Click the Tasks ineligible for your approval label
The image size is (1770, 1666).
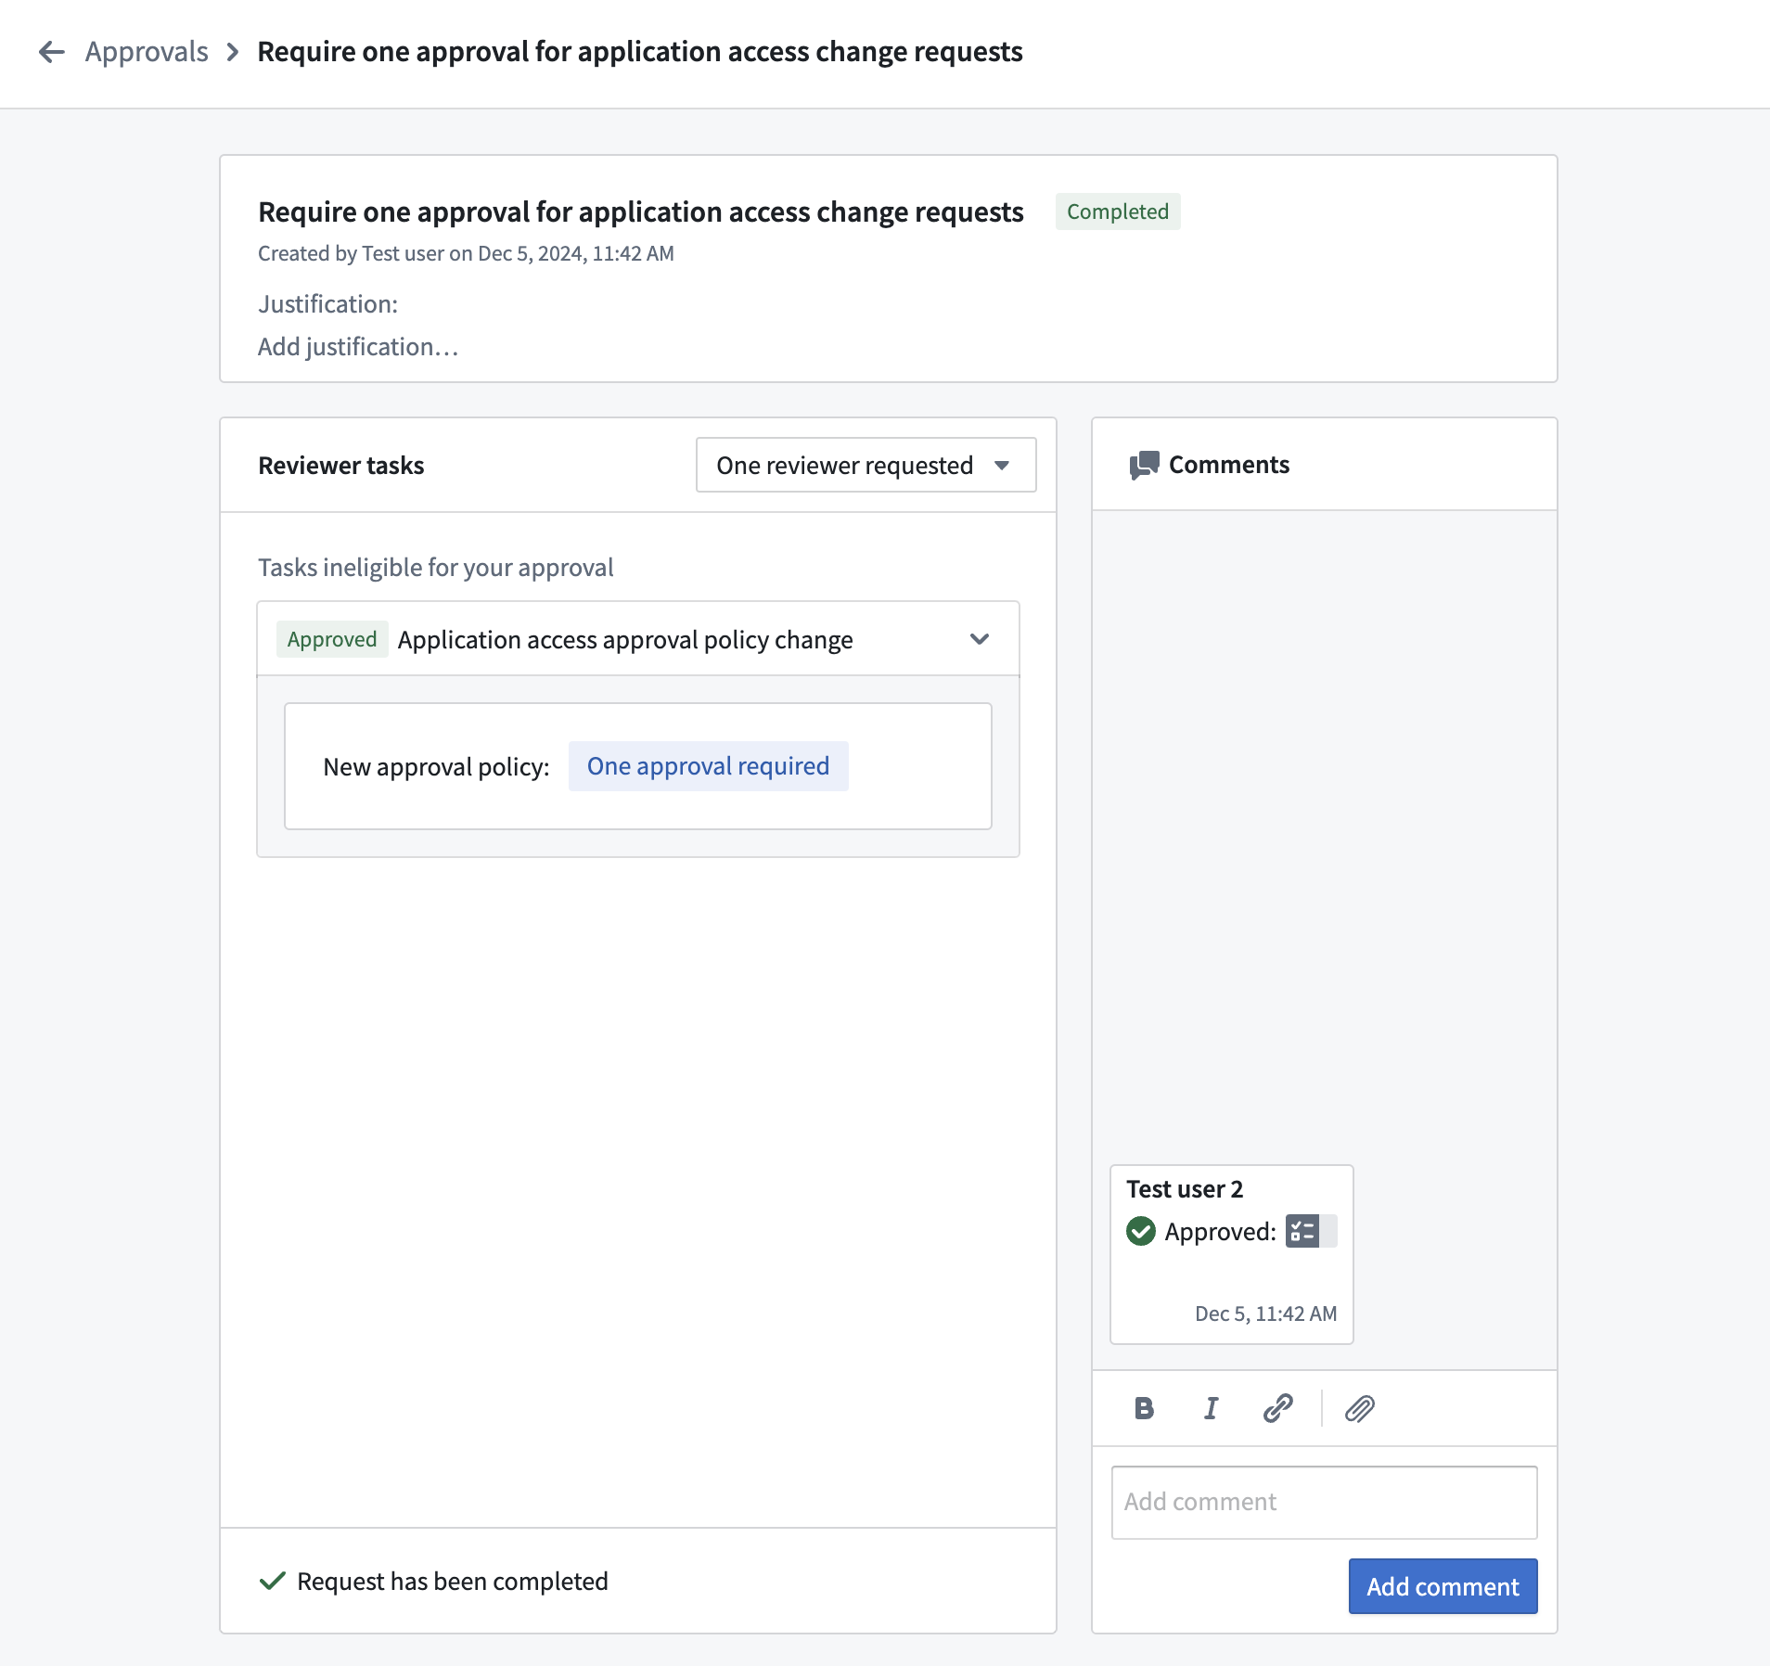tap(436, 568)
